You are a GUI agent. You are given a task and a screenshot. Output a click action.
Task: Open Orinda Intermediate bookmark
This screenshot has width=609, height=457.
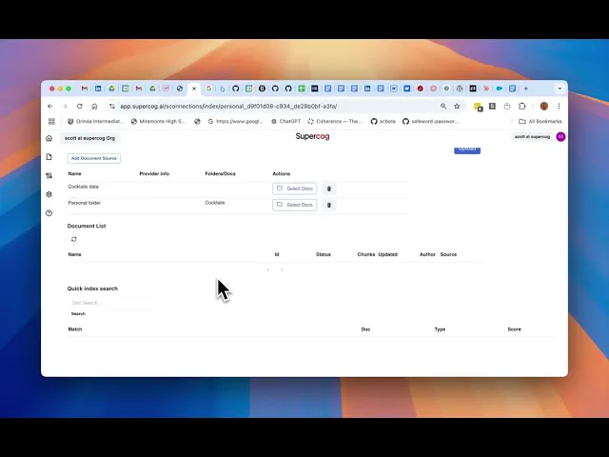pos(95,121)
